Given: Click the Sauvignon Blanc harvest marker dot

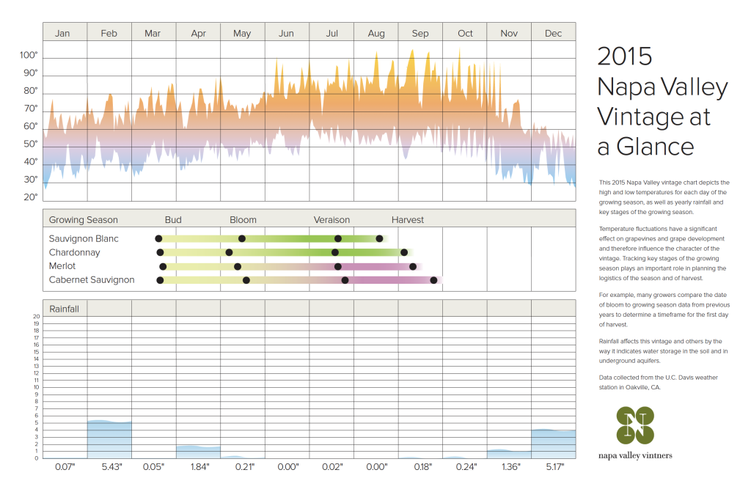Looking at the screenshot, I should click(x=379, y=238).
